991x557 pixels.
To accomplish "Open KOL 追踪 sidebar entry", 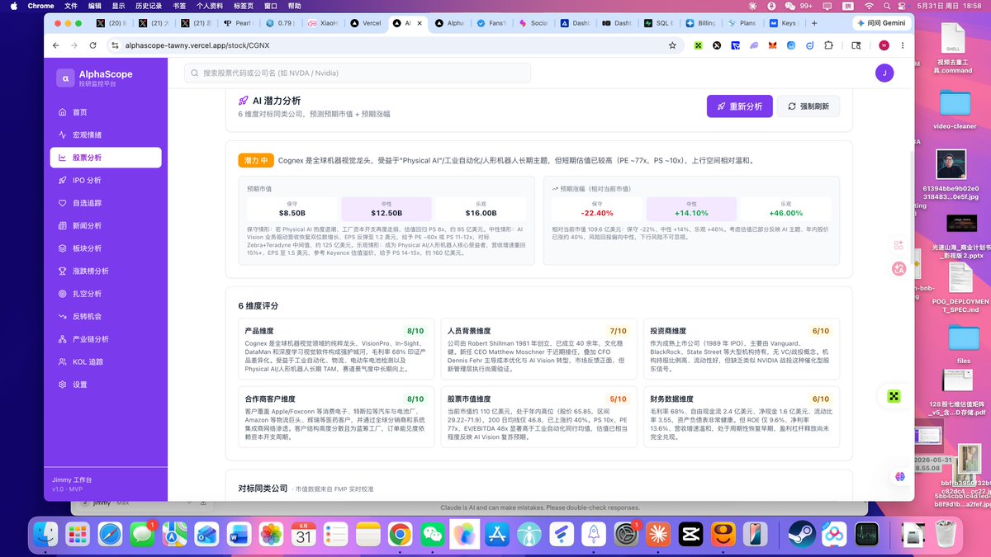I will (105, 361).
